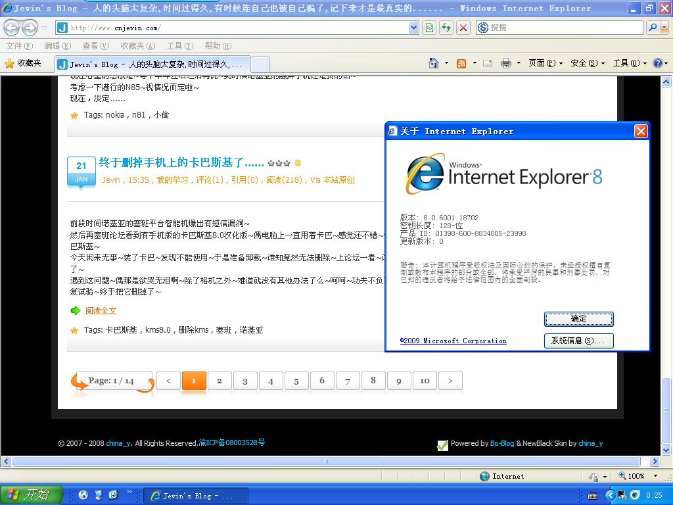Expand the address bar history dropdown
Screen dimensions: 673x505
pyautogui.click(x=413, y=28)
